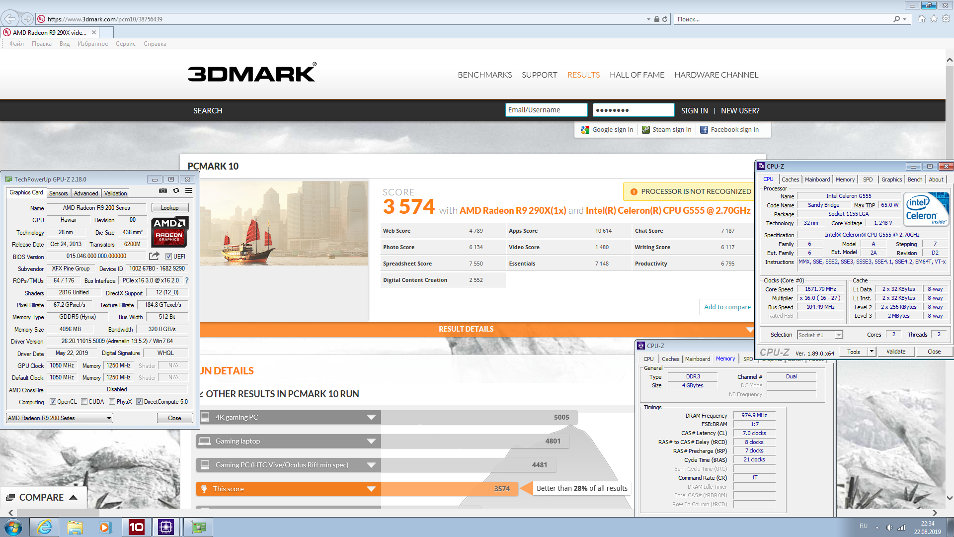Screen dimensions: 954x537
Task: Click the GPU-Z refresh icon
Action: pyautogui.click(x=176, y=191)
